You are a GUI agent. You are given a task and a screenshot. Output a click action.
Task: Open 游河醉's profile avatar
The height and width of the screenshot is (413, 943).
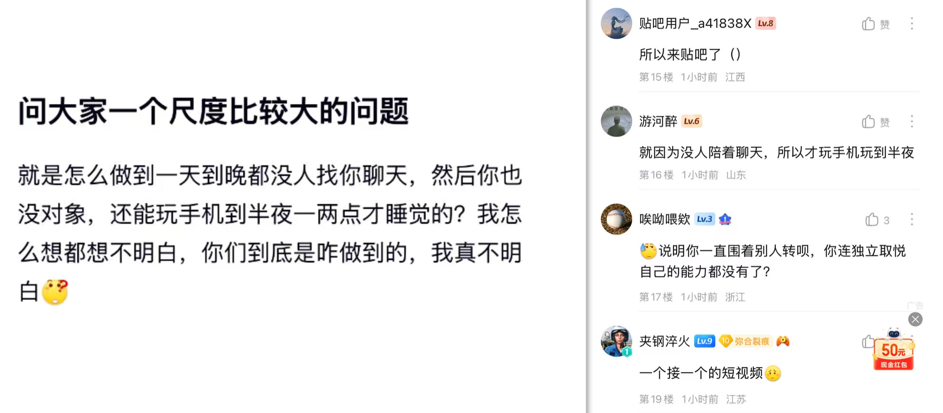(x=616, y=121)
